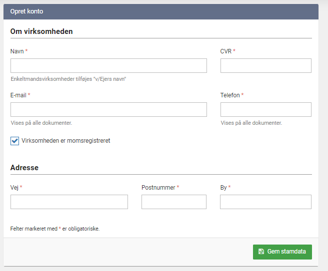Click the Telefon label
This screenshot has width=328, height=271.
(230, 95)
